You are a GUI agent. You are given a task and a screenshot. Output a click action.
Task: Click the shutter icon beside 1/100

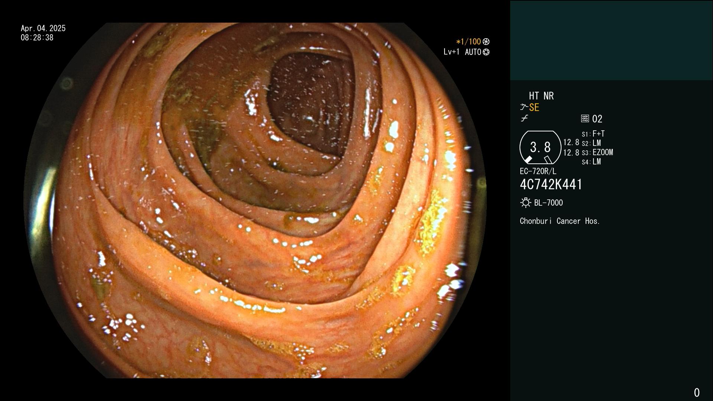point(486,42)
